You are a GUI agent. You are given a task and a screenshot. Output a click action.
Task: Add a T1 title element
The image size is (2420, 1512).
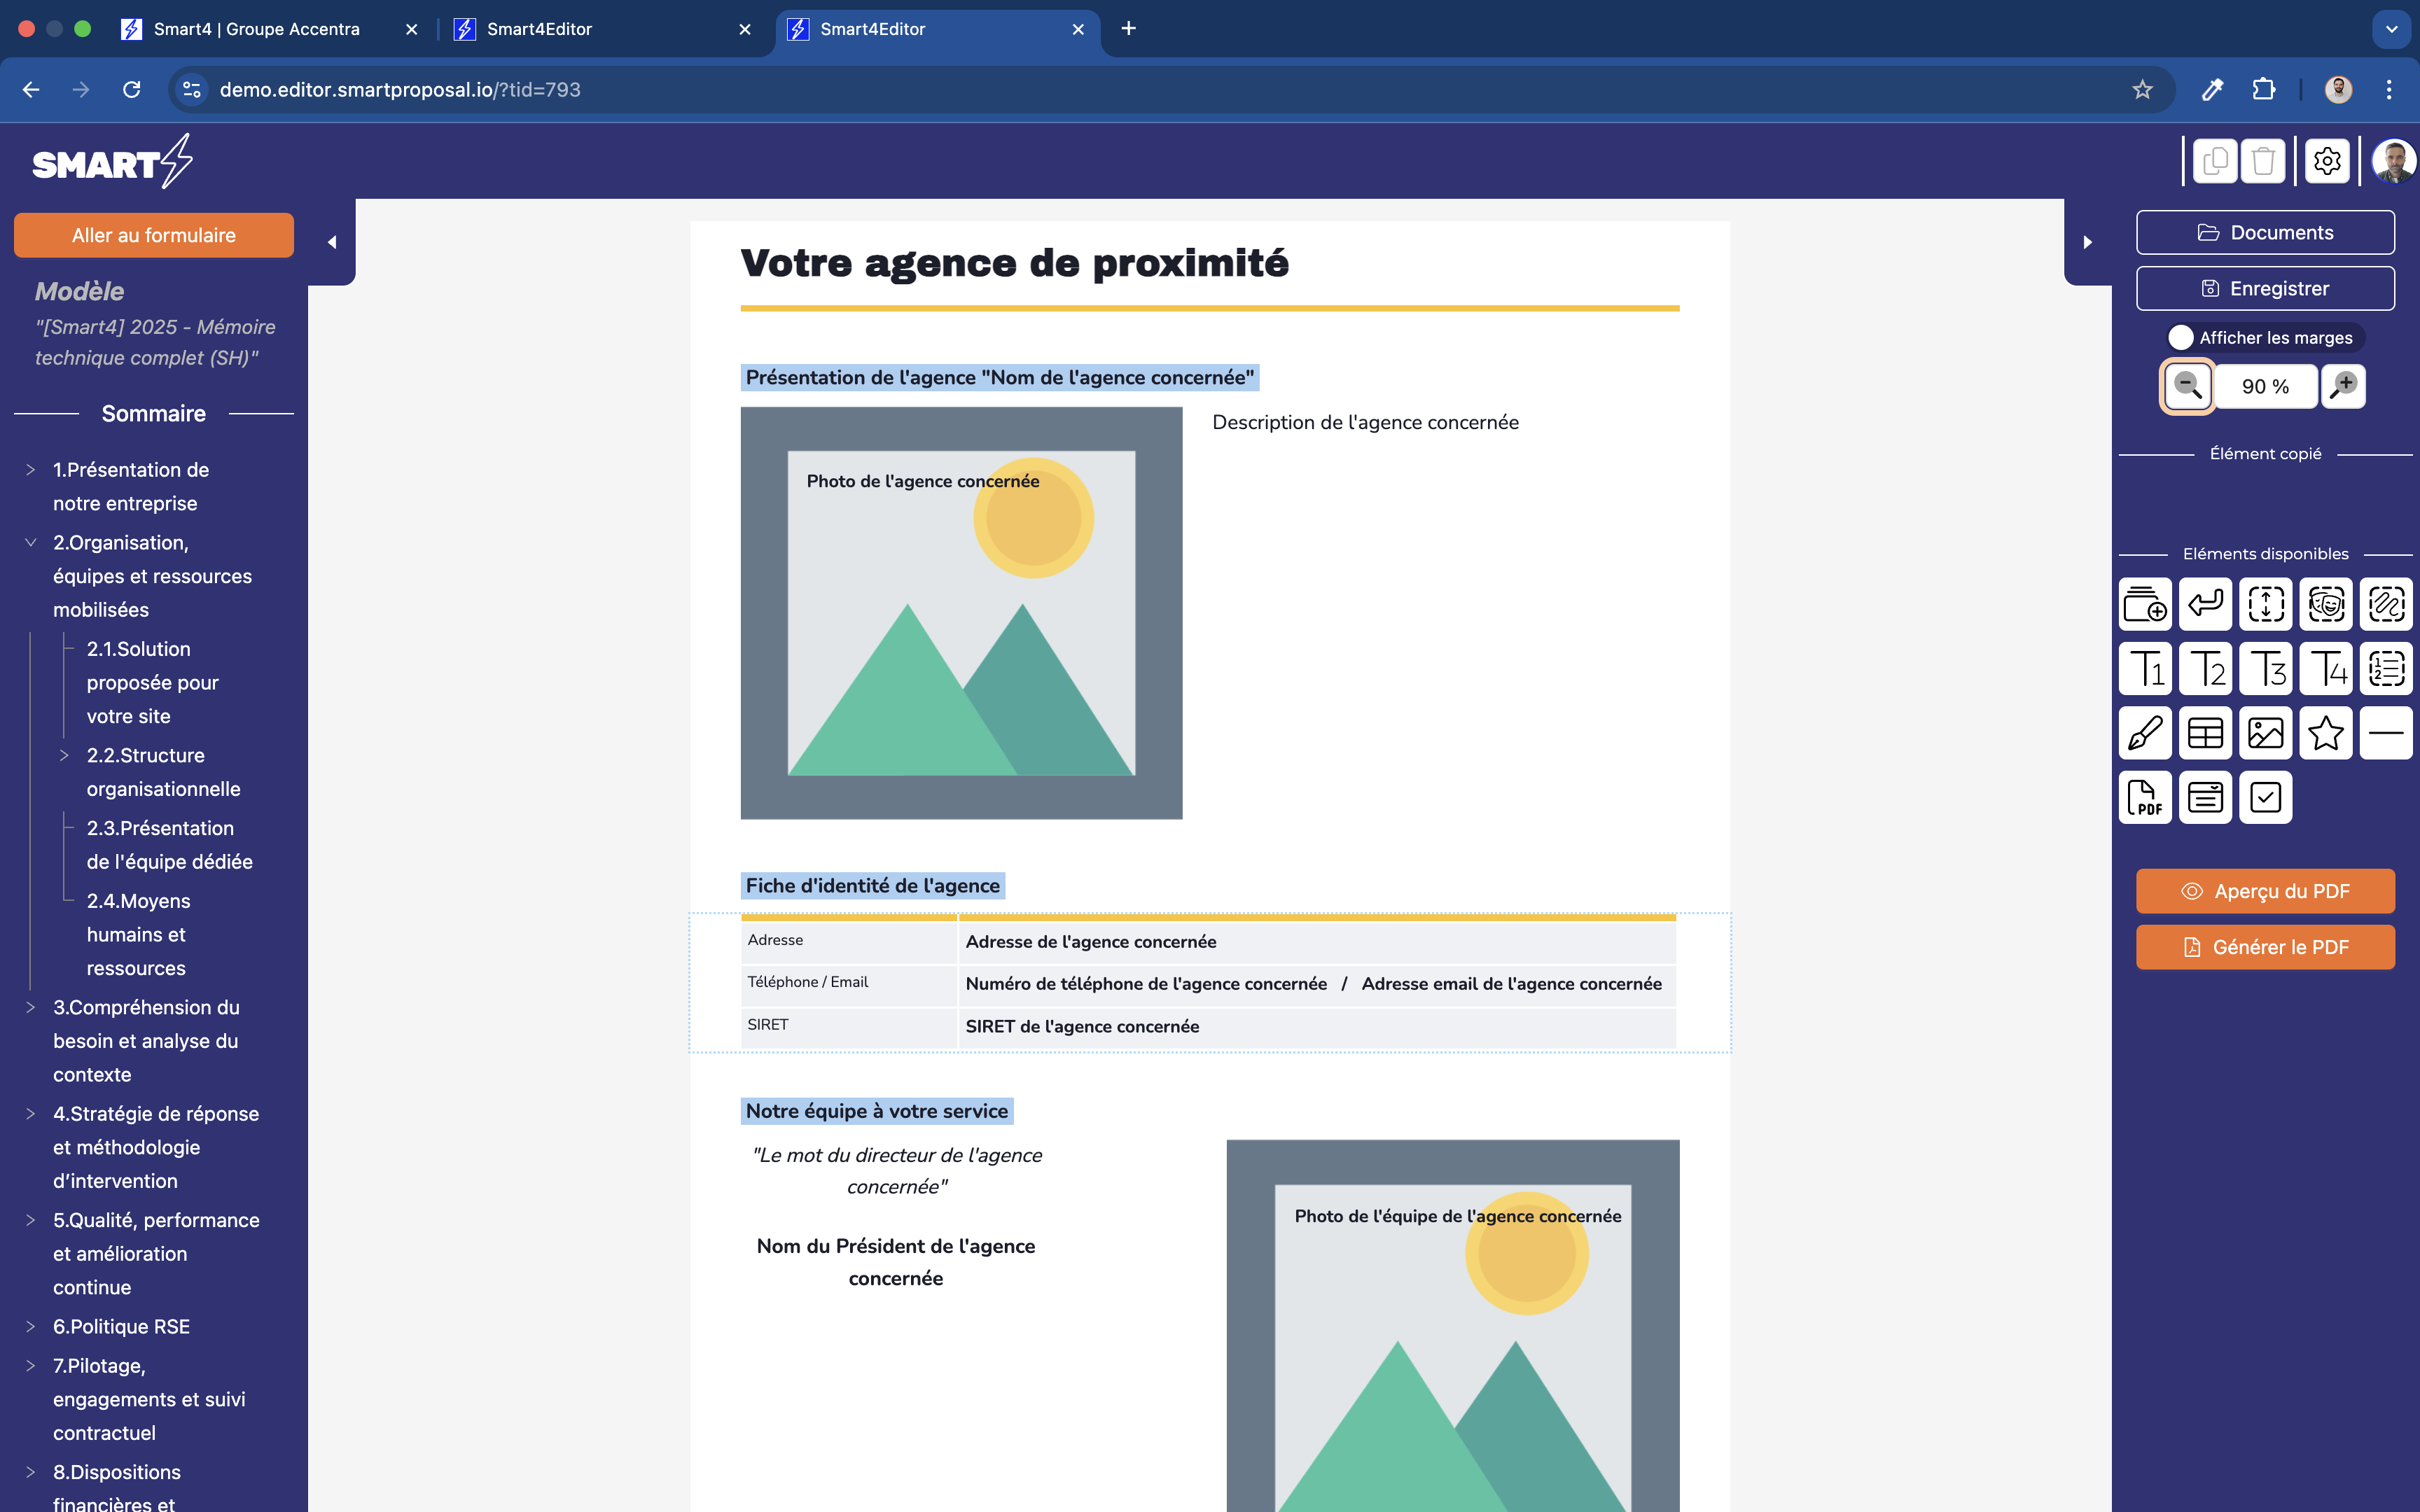[2145, 669]
